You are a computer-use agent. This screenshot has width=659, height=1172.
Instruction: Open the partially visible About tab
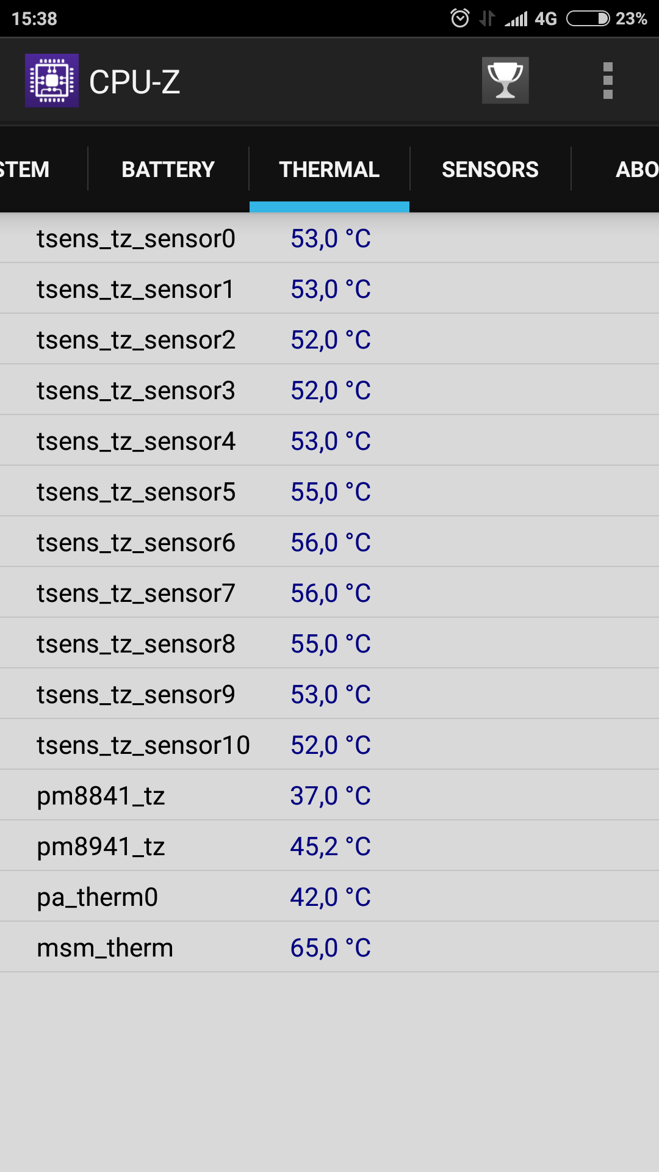click(x=636, y=169)
